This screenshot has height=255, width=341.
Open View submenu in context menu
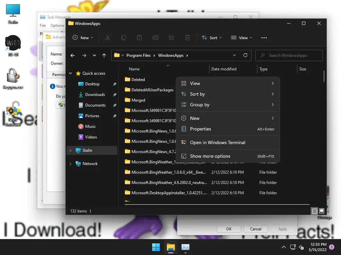click(x=228, y=83)
